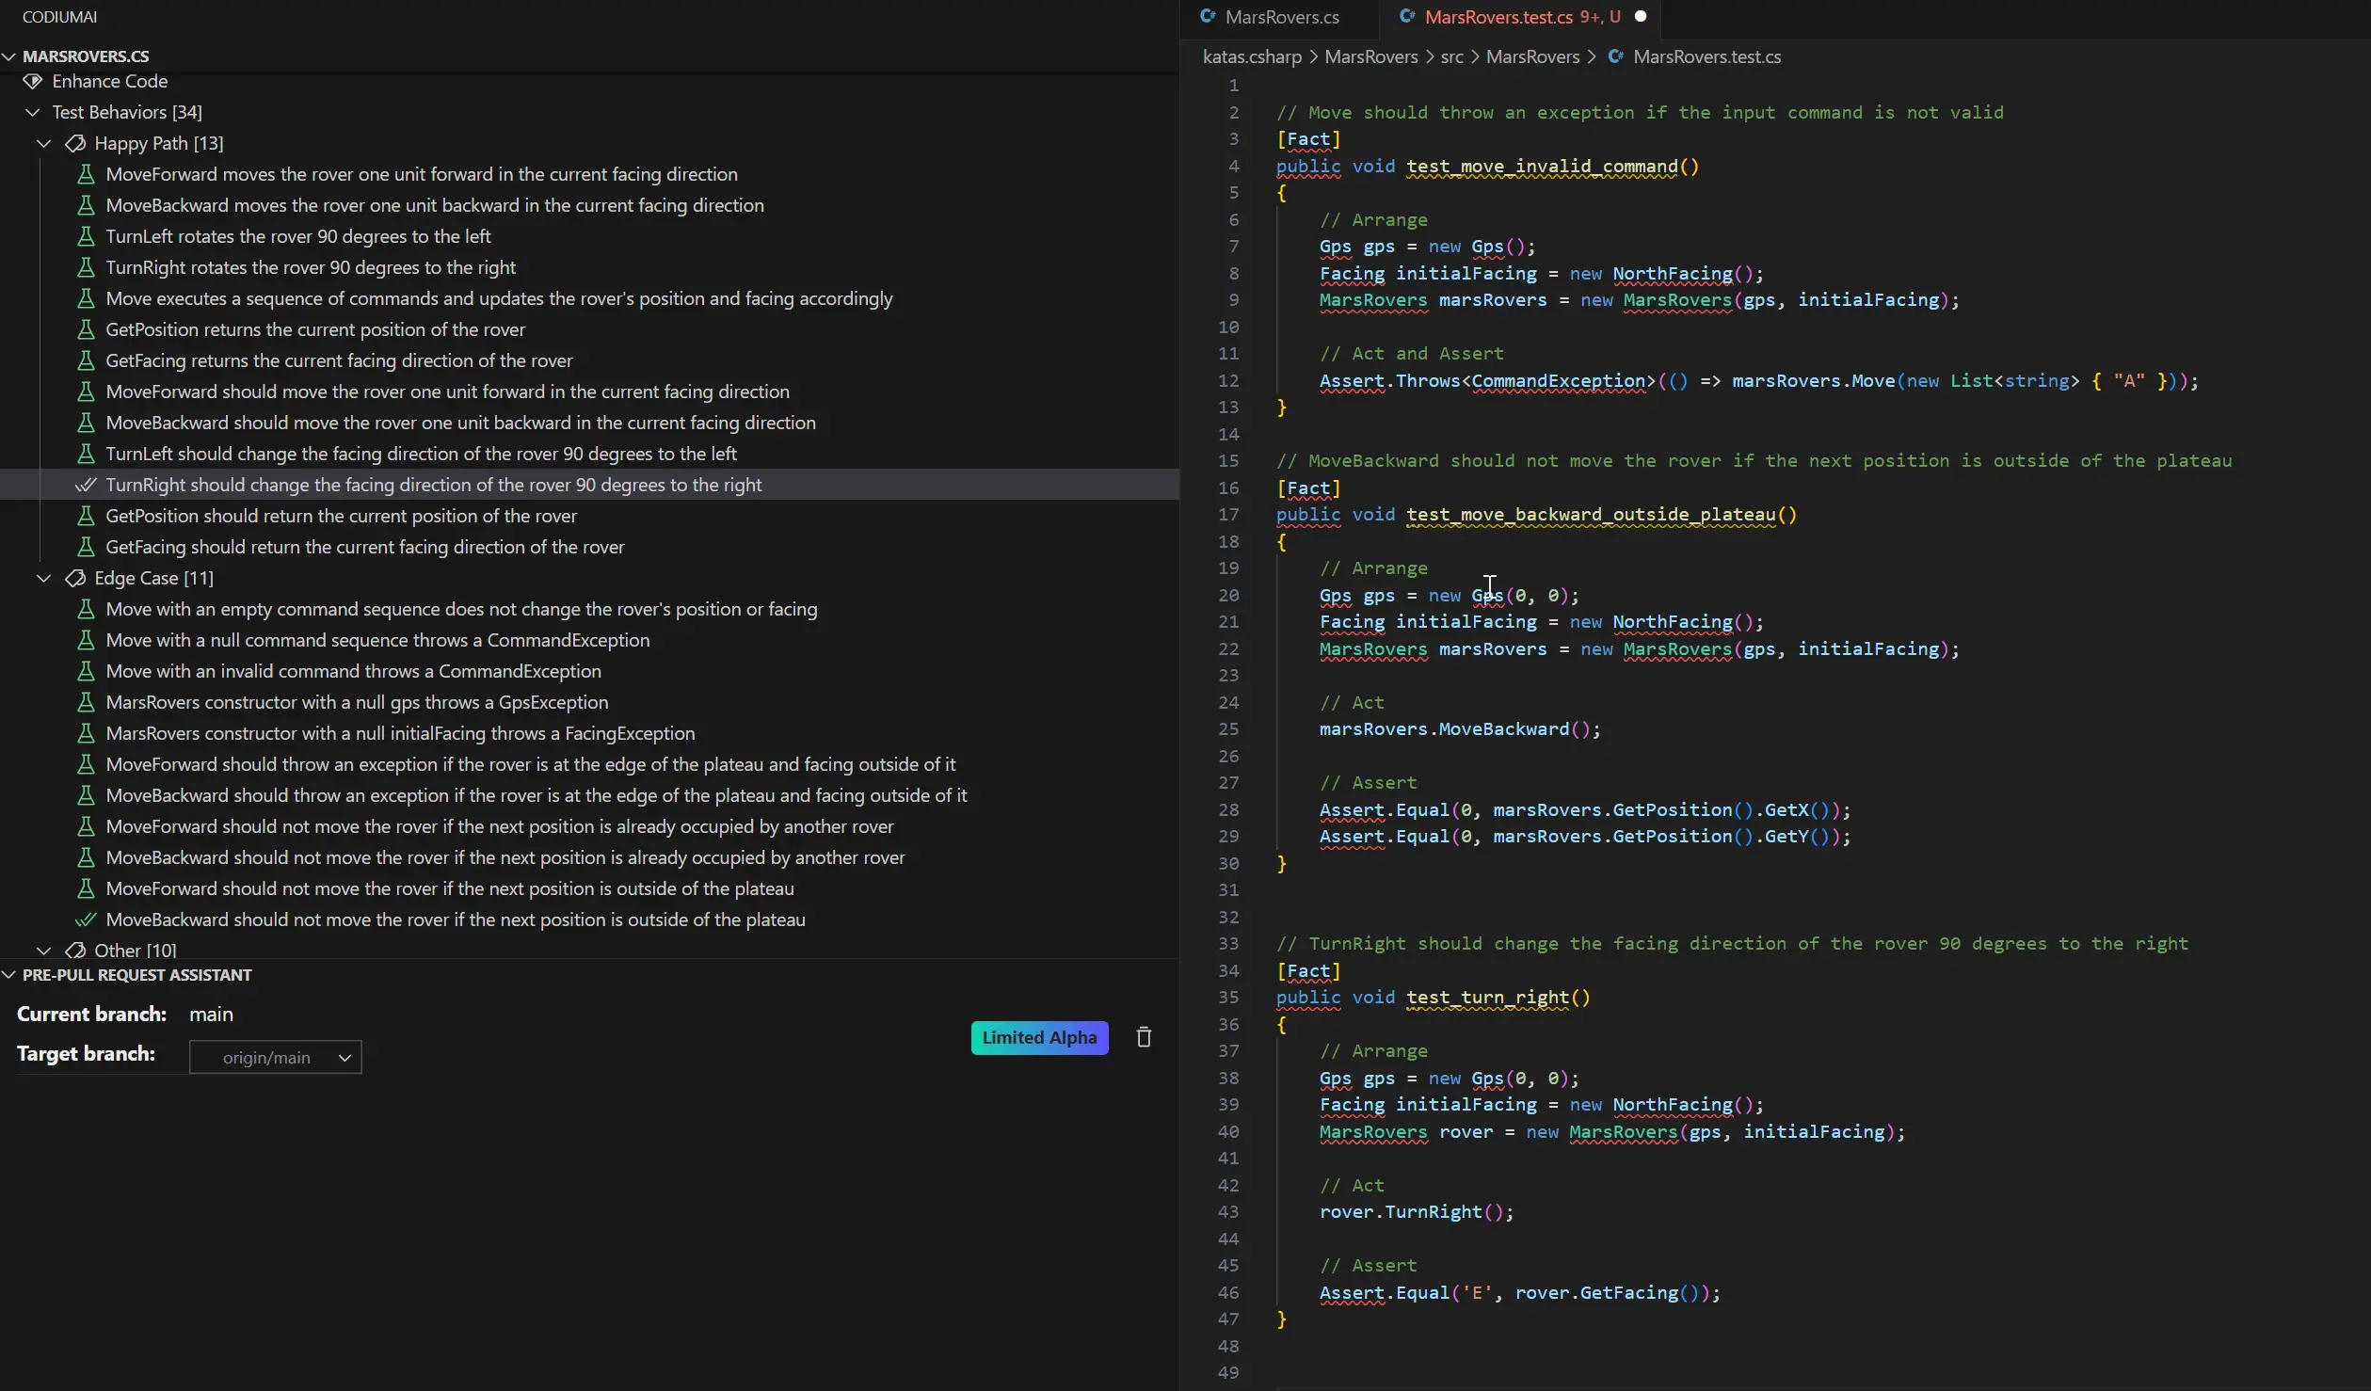2371x1391 pixels.
Task: Collapse the Happy Path [13] group
Action: pos(43,143)
